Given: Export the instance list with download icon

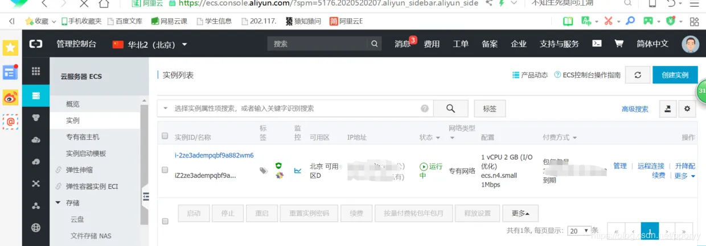Looking at the screenshot, I should [667, 109].
